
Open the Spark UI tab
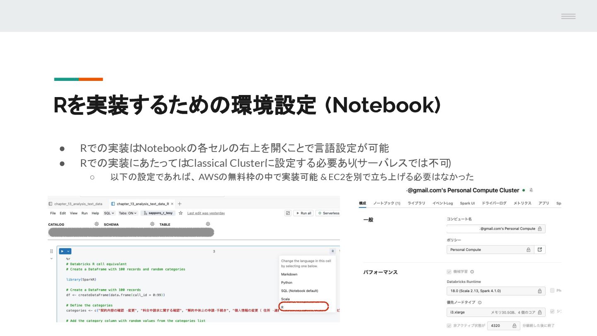467,203
